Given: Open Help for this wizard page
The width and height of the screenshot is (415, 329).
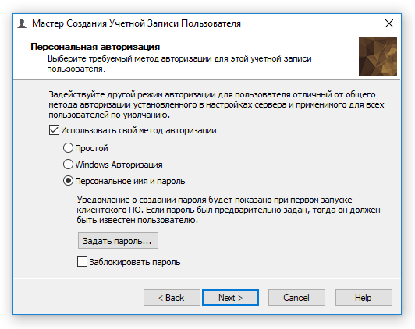Looking at the screenshot, I should (x=364, y=298).
